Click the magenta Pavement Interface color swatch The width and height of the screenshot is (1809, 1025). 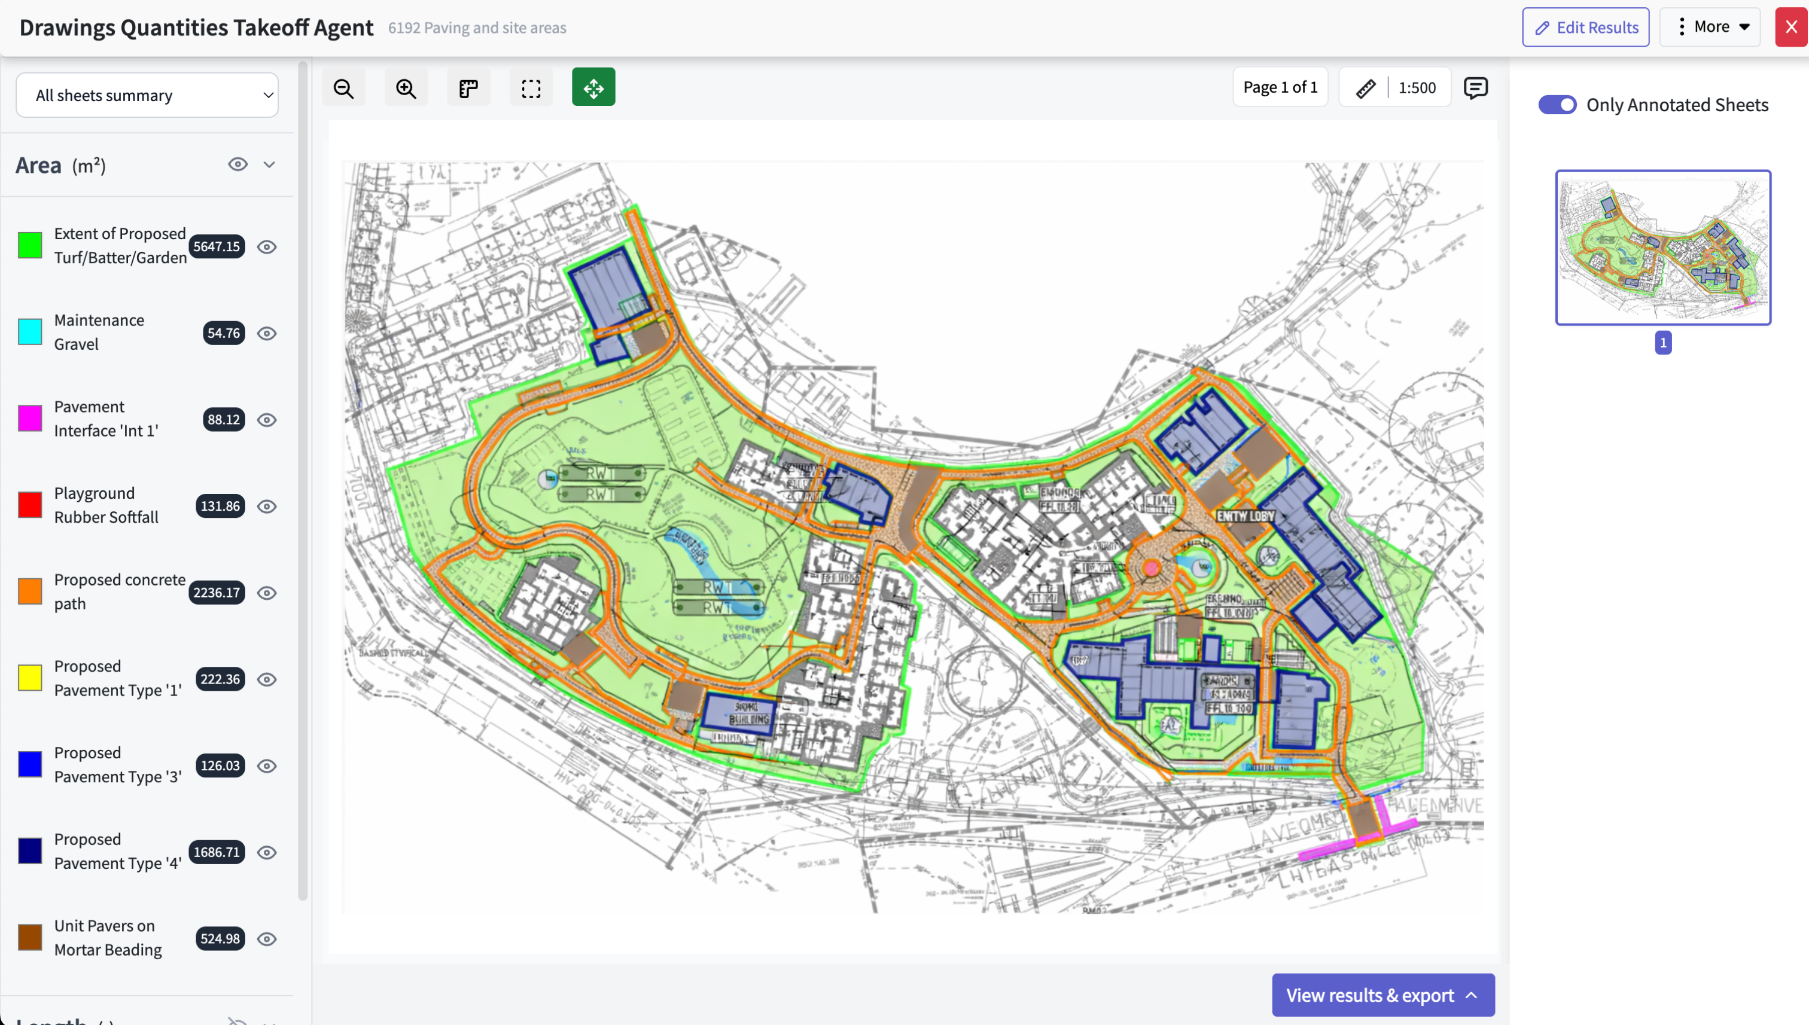(x=31, y=419)
